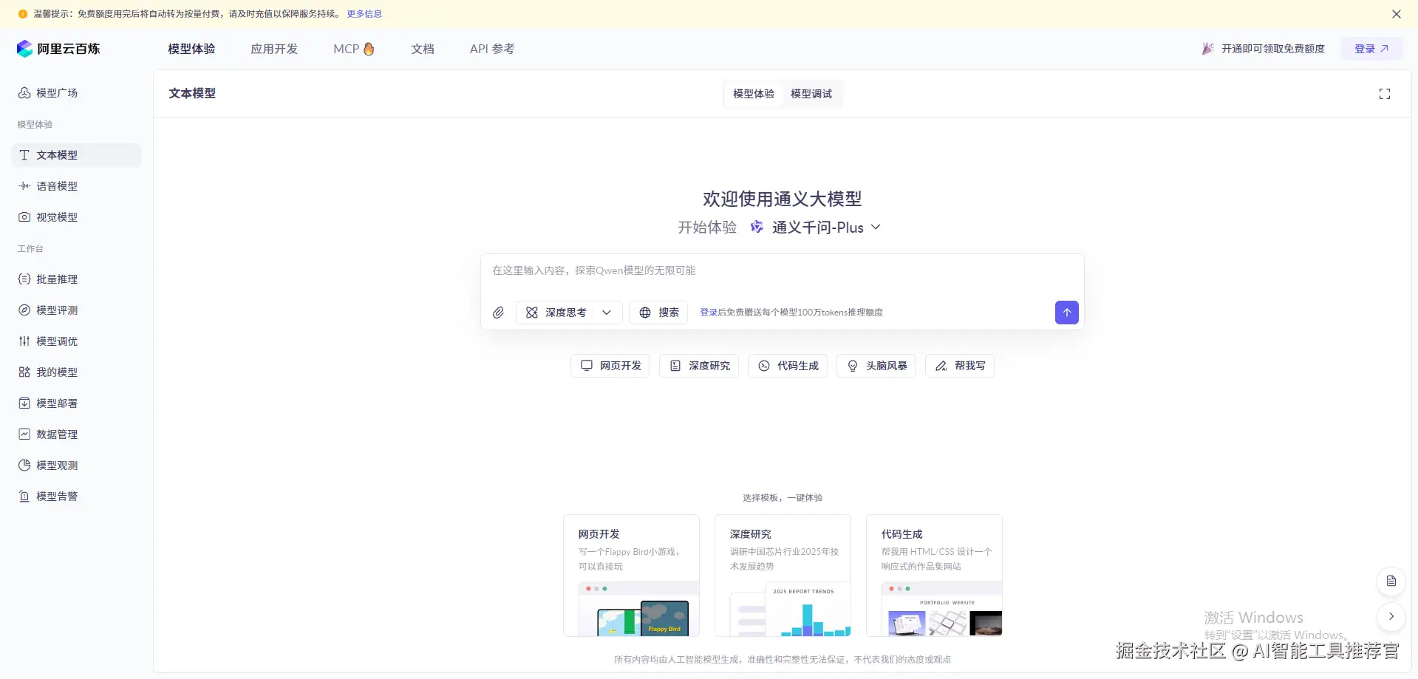The width and height of the screenshot is (1418, 679).
Task: Open 模型广场 in the sidebar
Action: tap(76, 93)
